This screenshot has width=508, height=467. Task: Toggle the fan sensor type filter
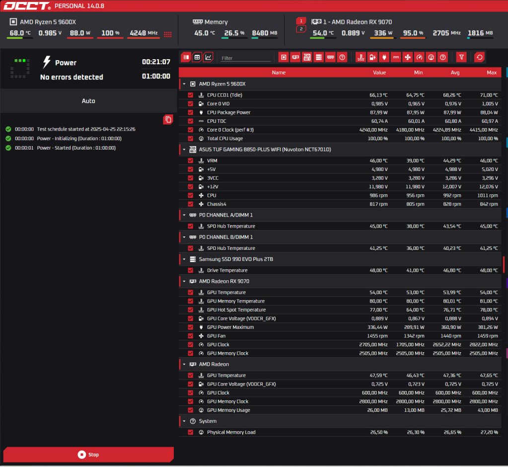click(408, 57)
